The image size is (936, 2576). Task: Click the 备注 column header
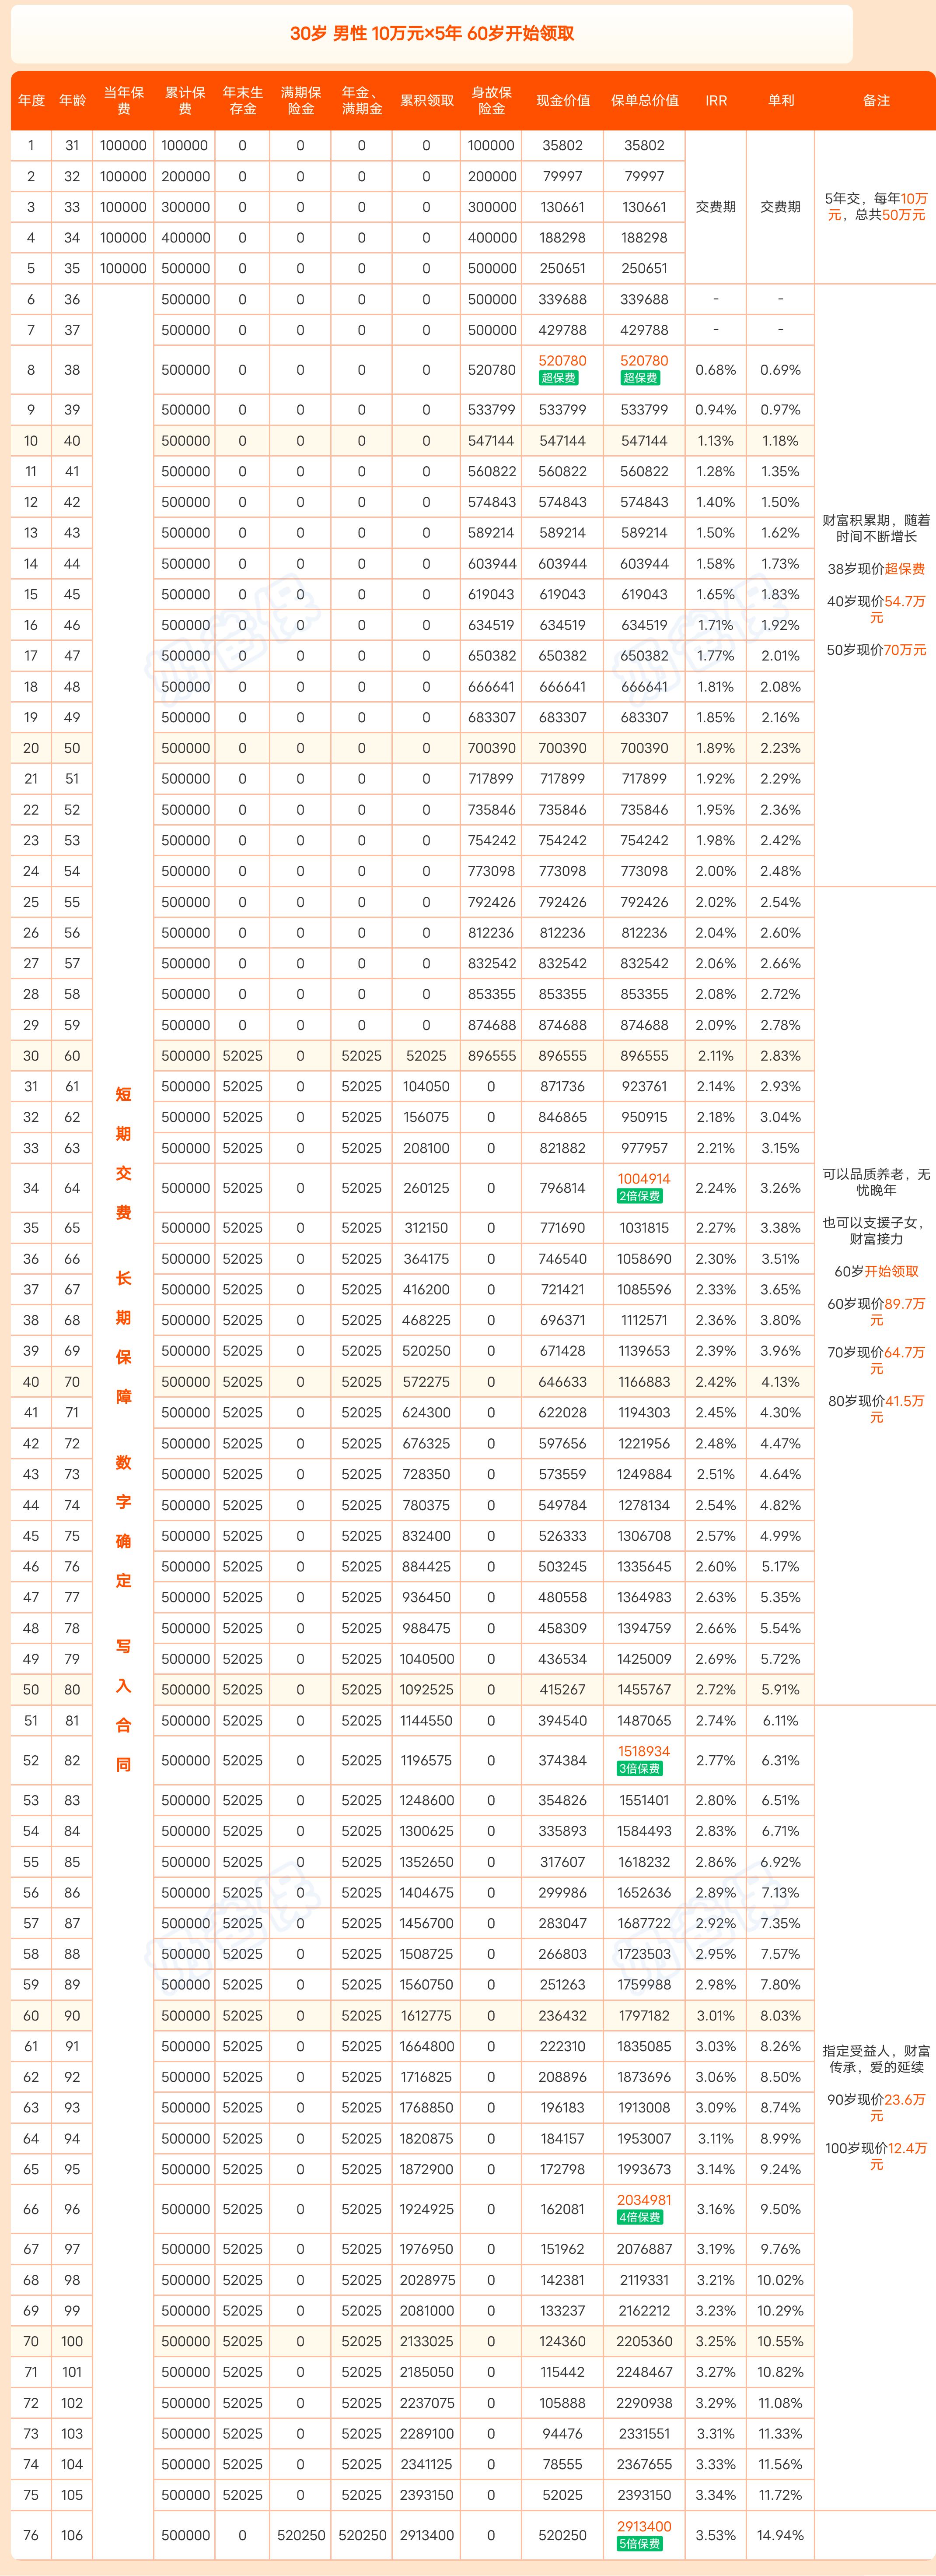(875, 100)
